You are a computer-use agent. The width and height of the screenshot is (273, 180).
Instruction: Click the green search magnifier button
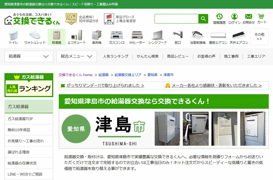click(203, 19)
